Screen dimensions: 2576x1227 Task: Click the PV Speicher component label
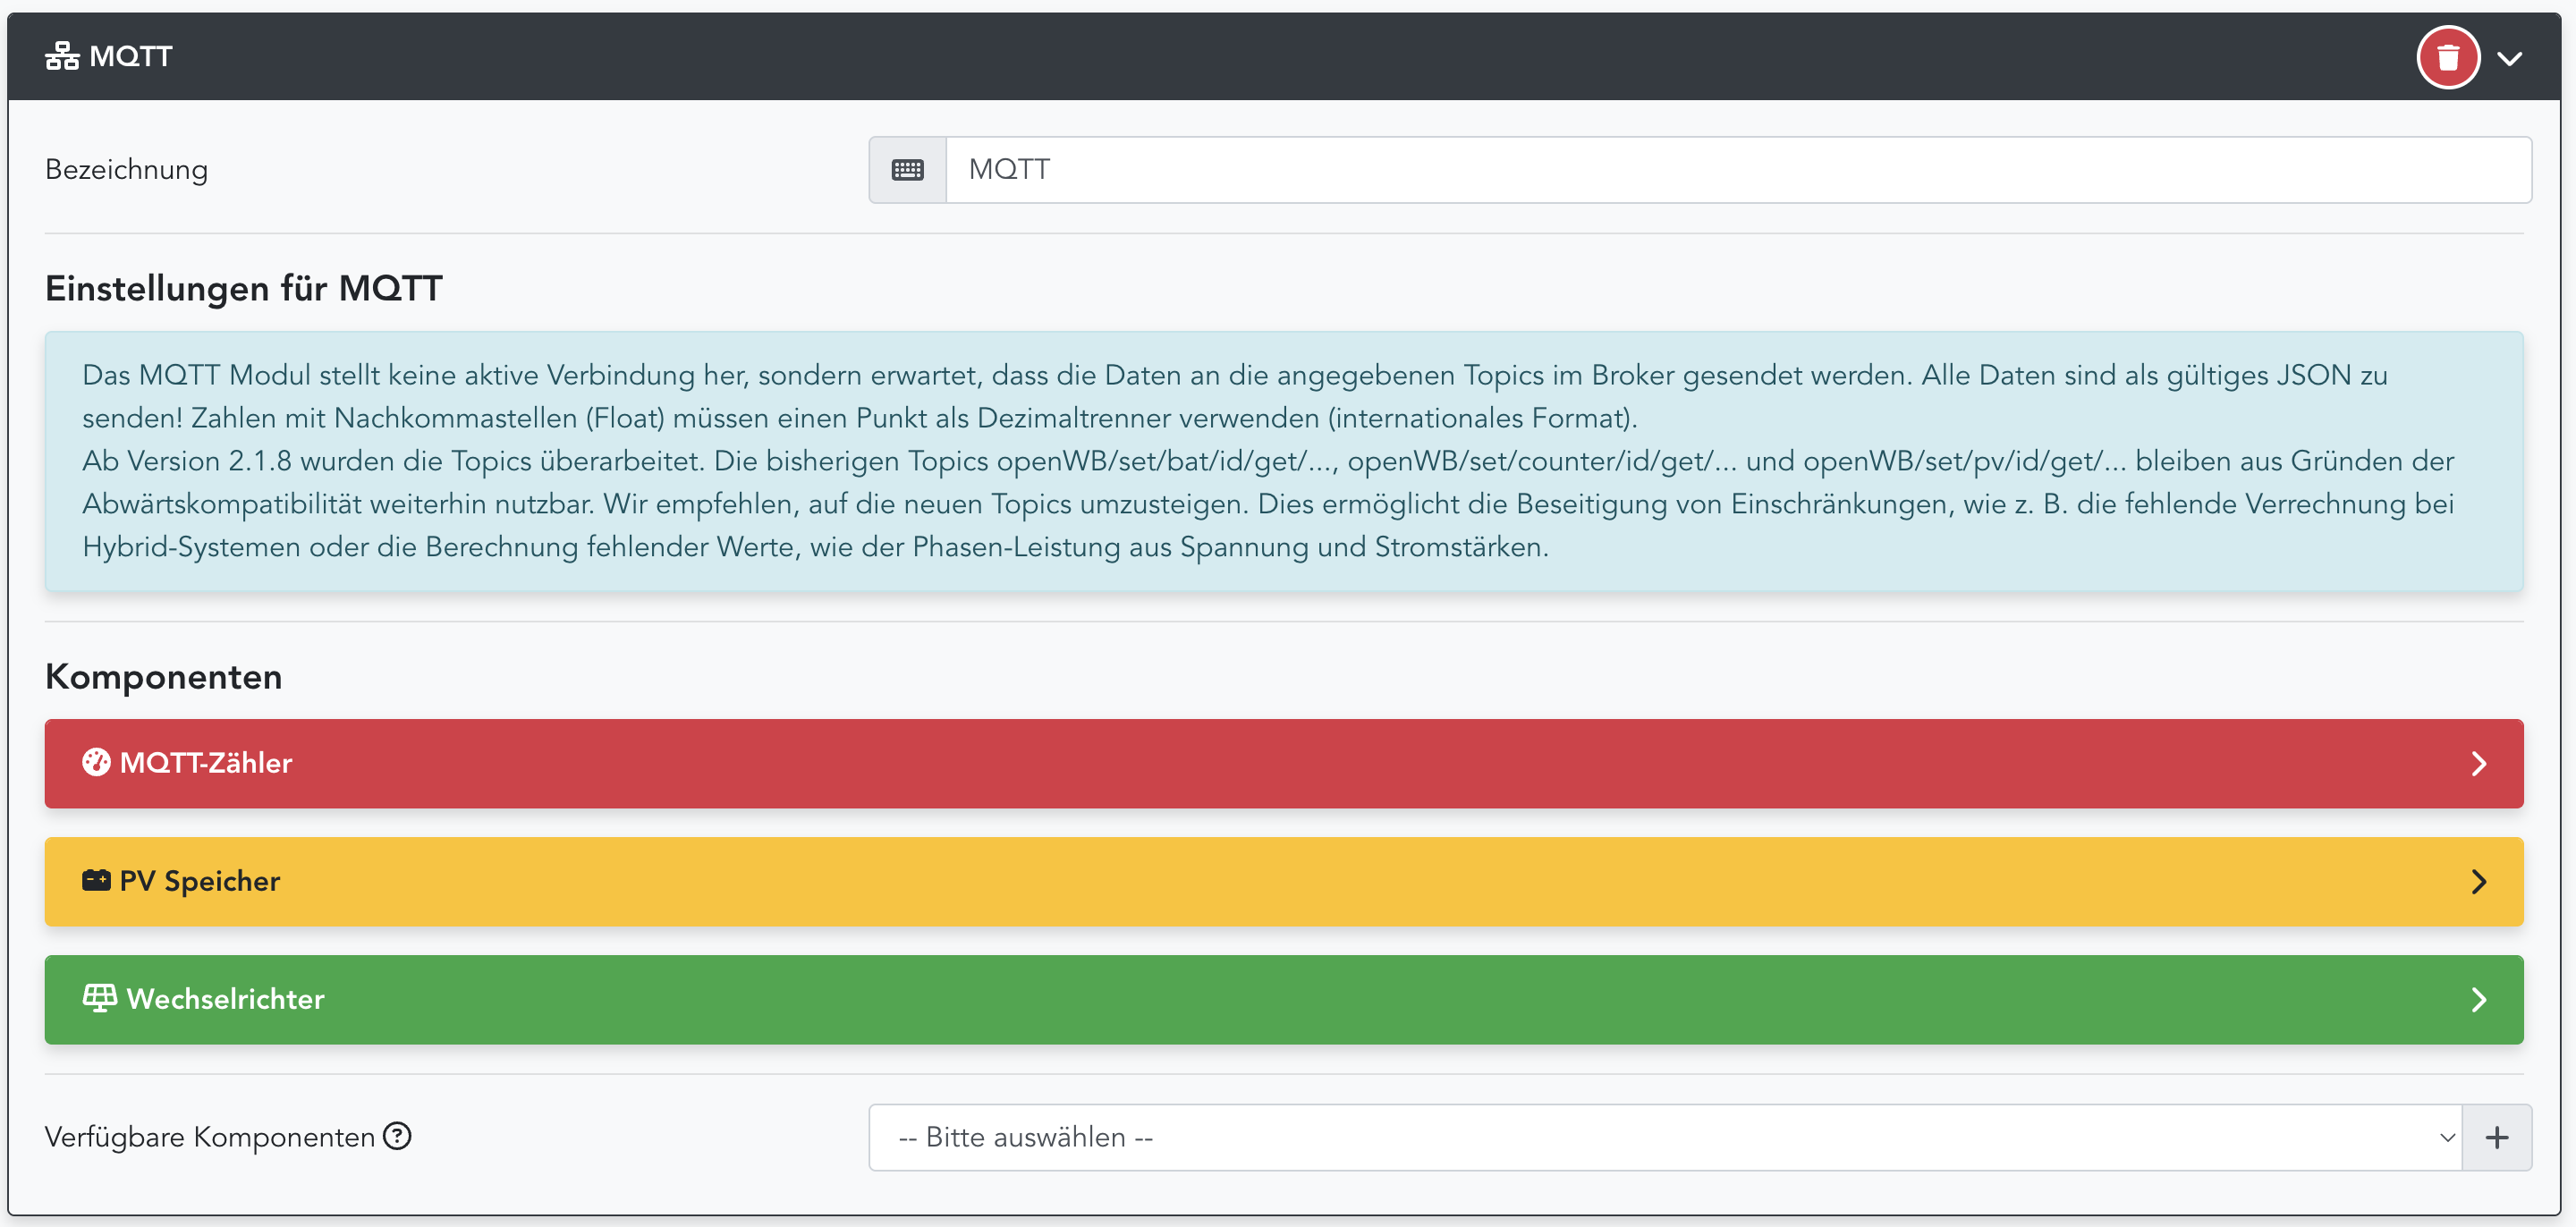200,881
